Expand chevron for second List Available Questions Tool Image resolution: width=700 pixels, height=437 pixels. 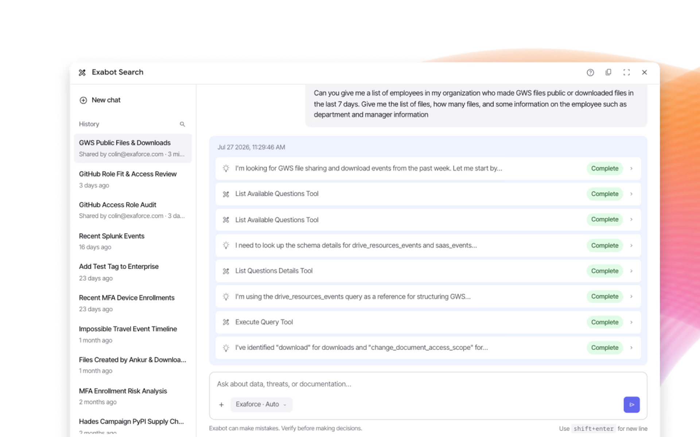[x=631, y=219]
